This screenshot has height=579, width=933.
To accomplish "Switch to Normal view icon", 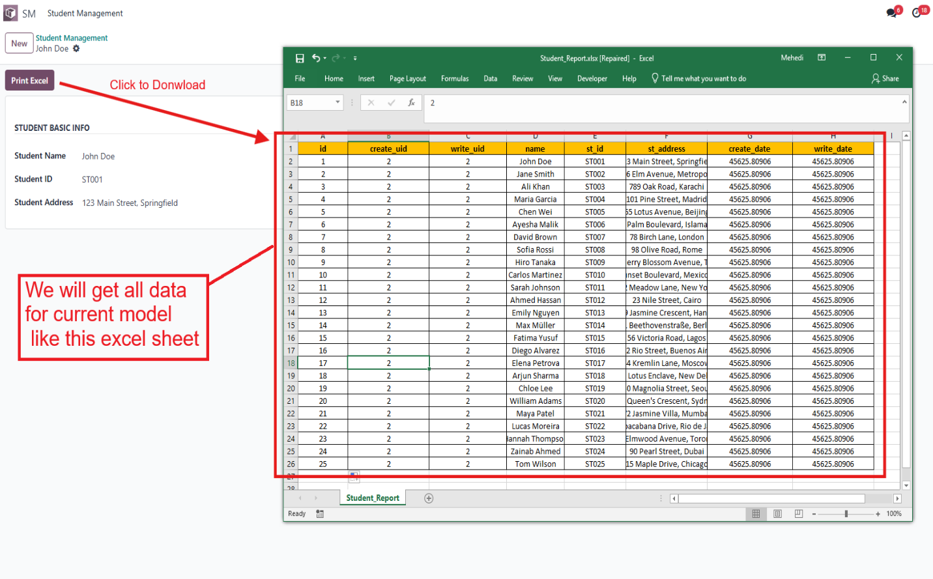I will pos(756,514).
